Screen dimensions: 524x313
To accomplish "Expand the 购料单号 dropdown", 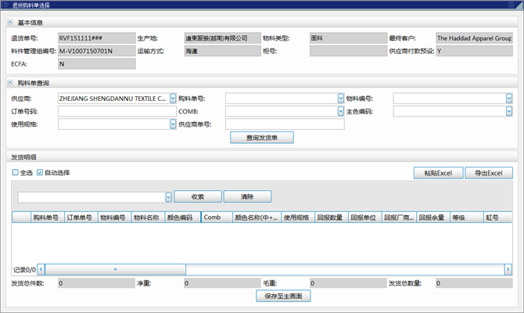I will click(x=340, y=99).
